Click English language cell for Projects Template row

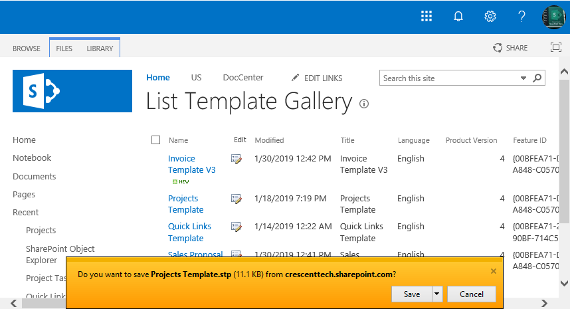[x=411, y=199]
